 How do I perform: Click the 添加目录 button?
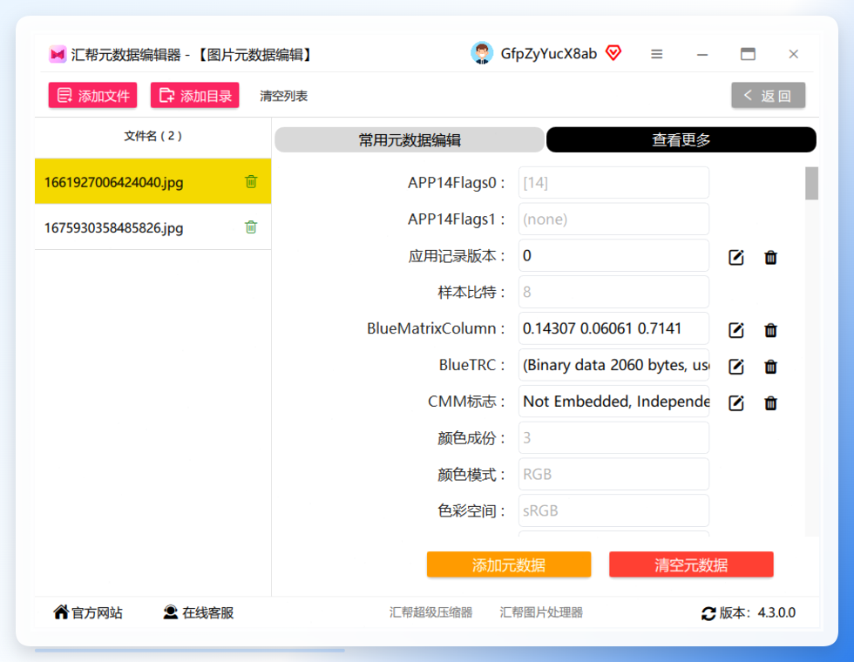coord(195,95)
